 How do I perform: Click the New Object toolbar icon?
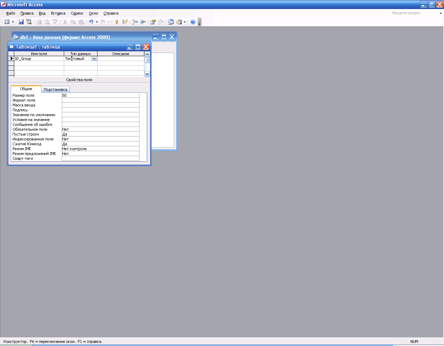(179, 22)
